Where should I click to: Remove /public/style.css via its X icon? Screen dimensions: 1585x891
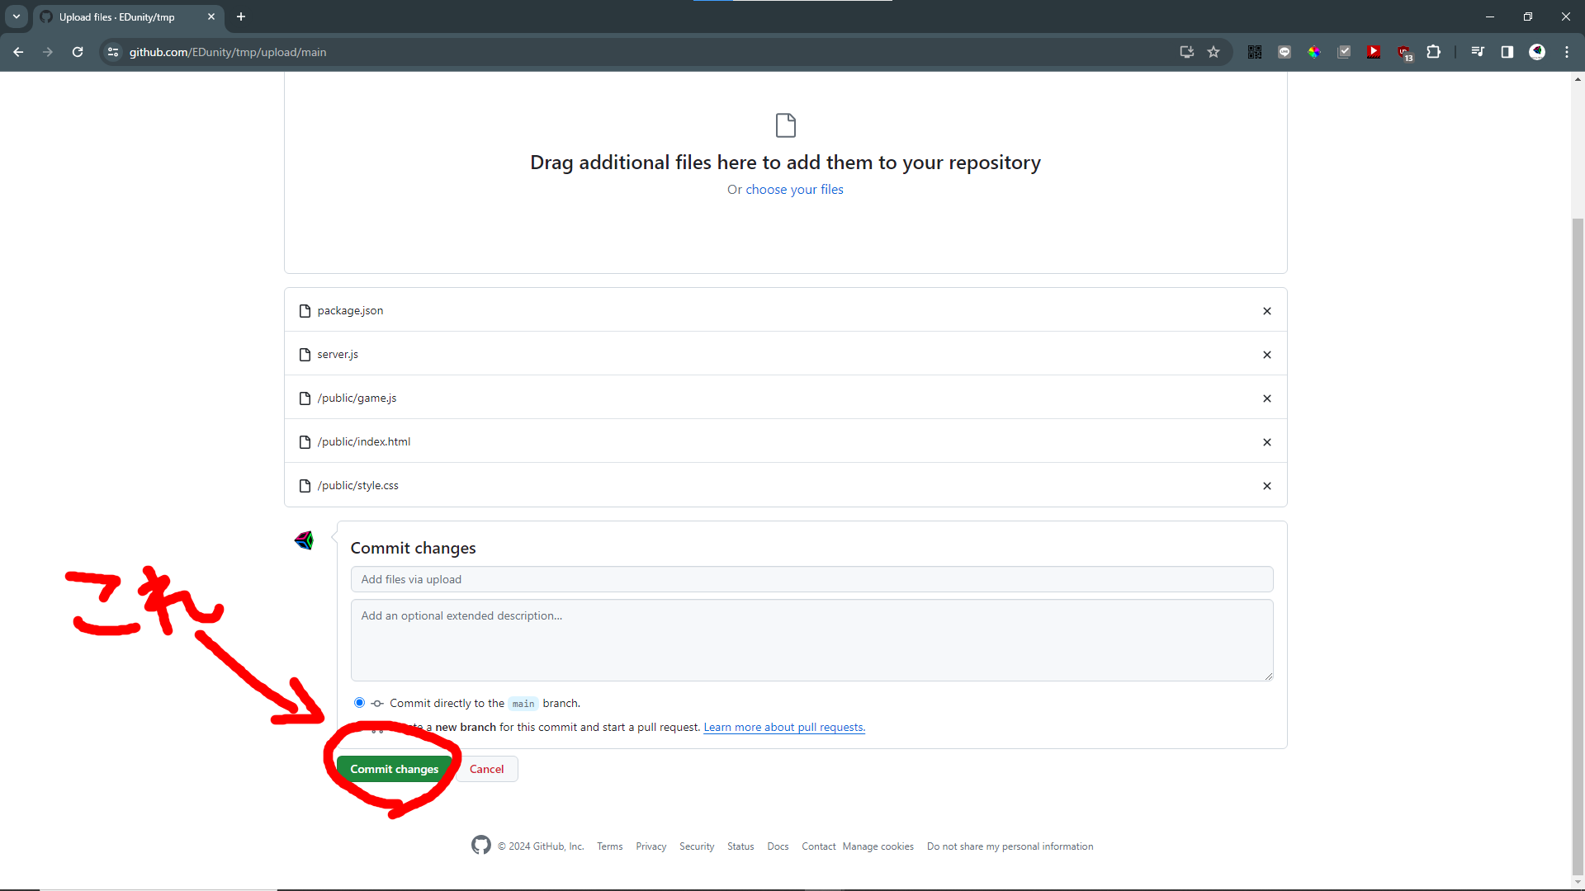(x=1266, y=486)
